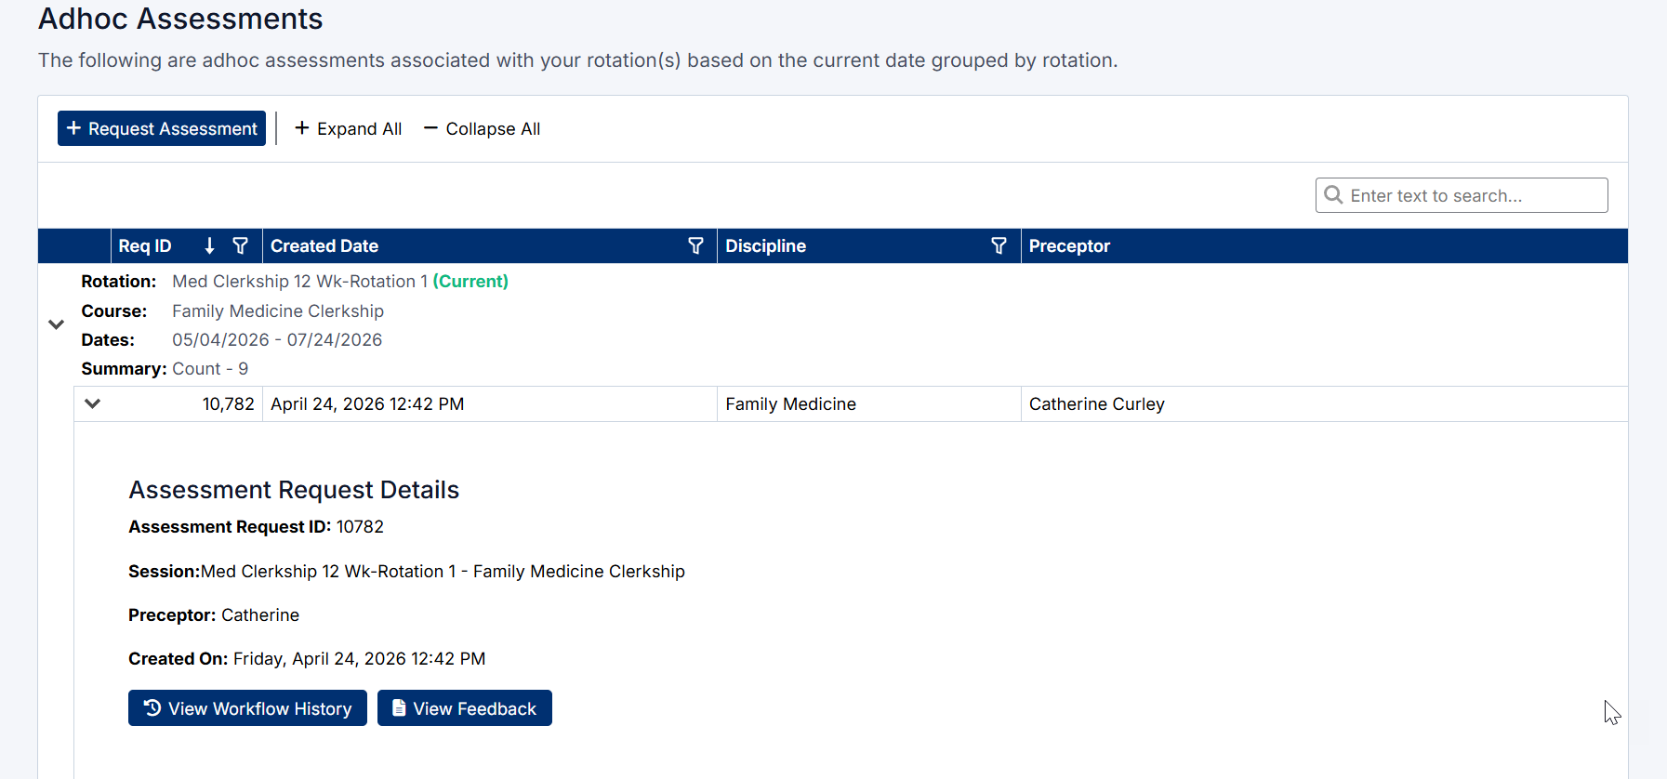Viewport: 1667px width, 779px height.
Task: Click the Preceptor column header
Action: click(1069, 245)
